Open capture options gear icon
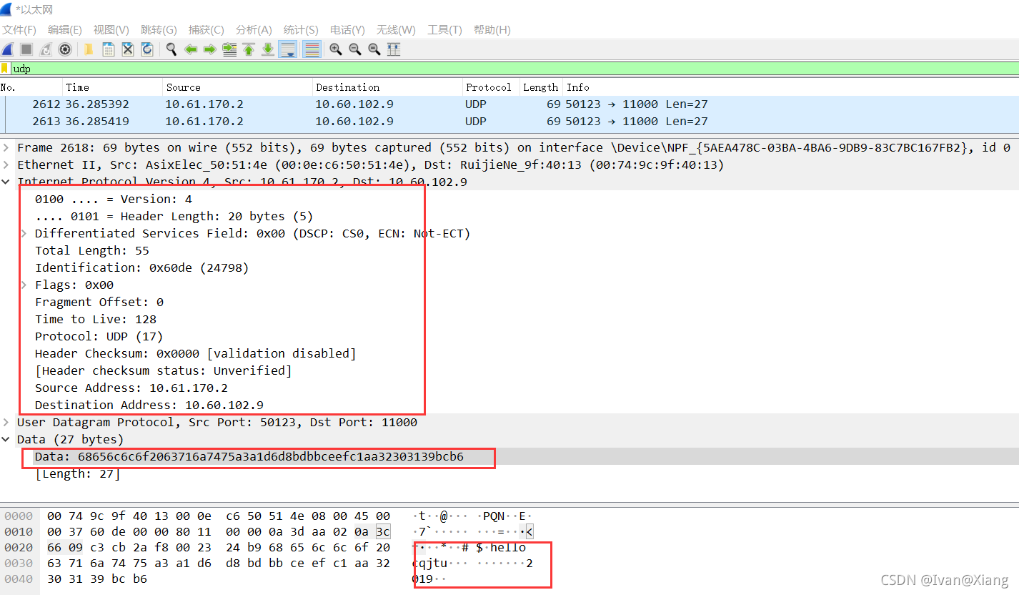The width and height of the screenshot is (1019, 595). [x=65, y=49]
